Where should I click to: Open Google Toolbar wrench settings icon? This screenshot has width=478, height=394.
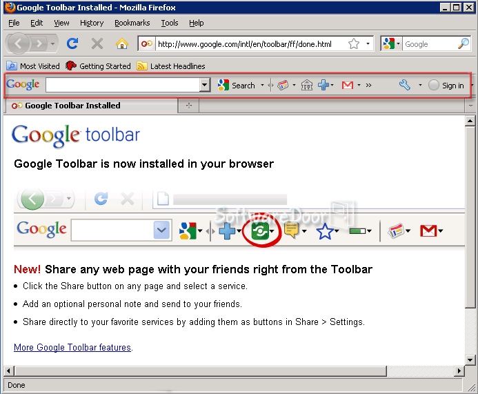[x=405, y=85]
